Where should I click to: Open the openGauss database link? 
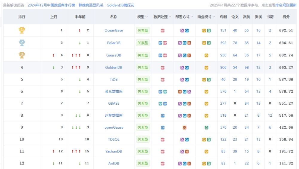pos(114,127)
